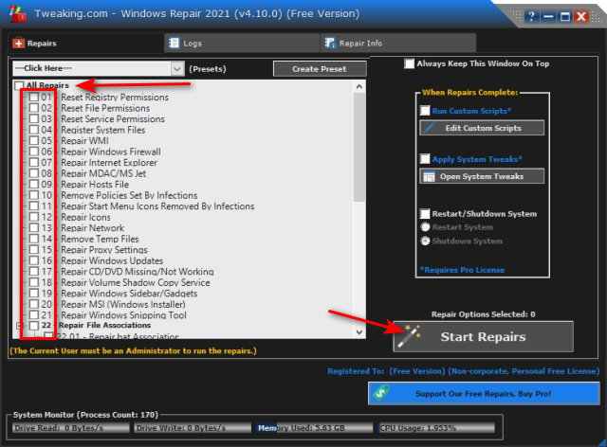Click the Logs tab notepad icon

(x=174, y=43)
